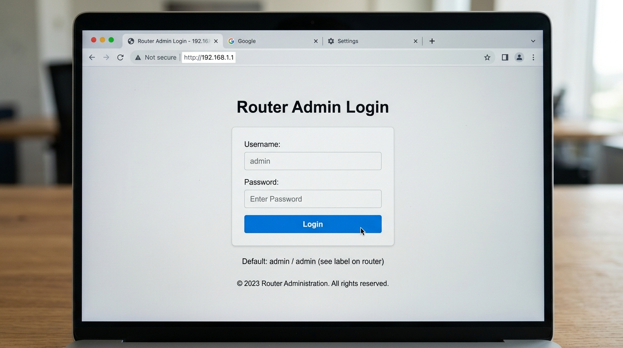Open a new tab with the plus button

coord(432,41)
